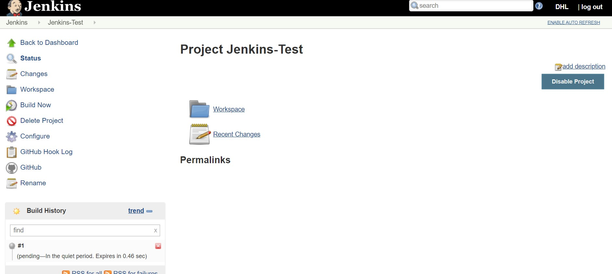Click the Build History heading link
Screen dimensions: 612x274
click(x=46, y=211)
